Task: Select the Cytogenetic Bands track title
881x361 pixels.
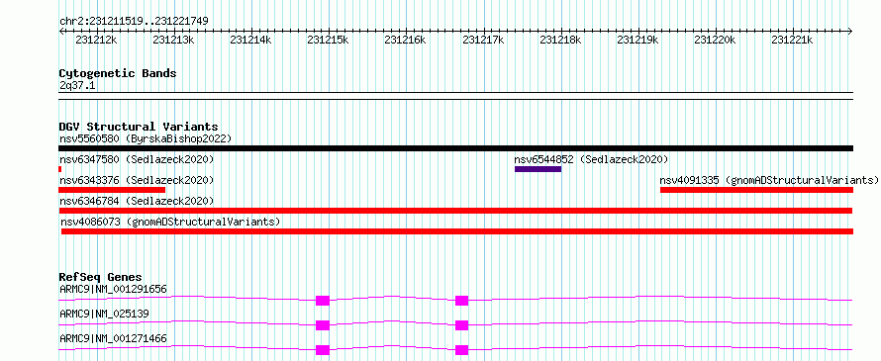Action: 118,73
